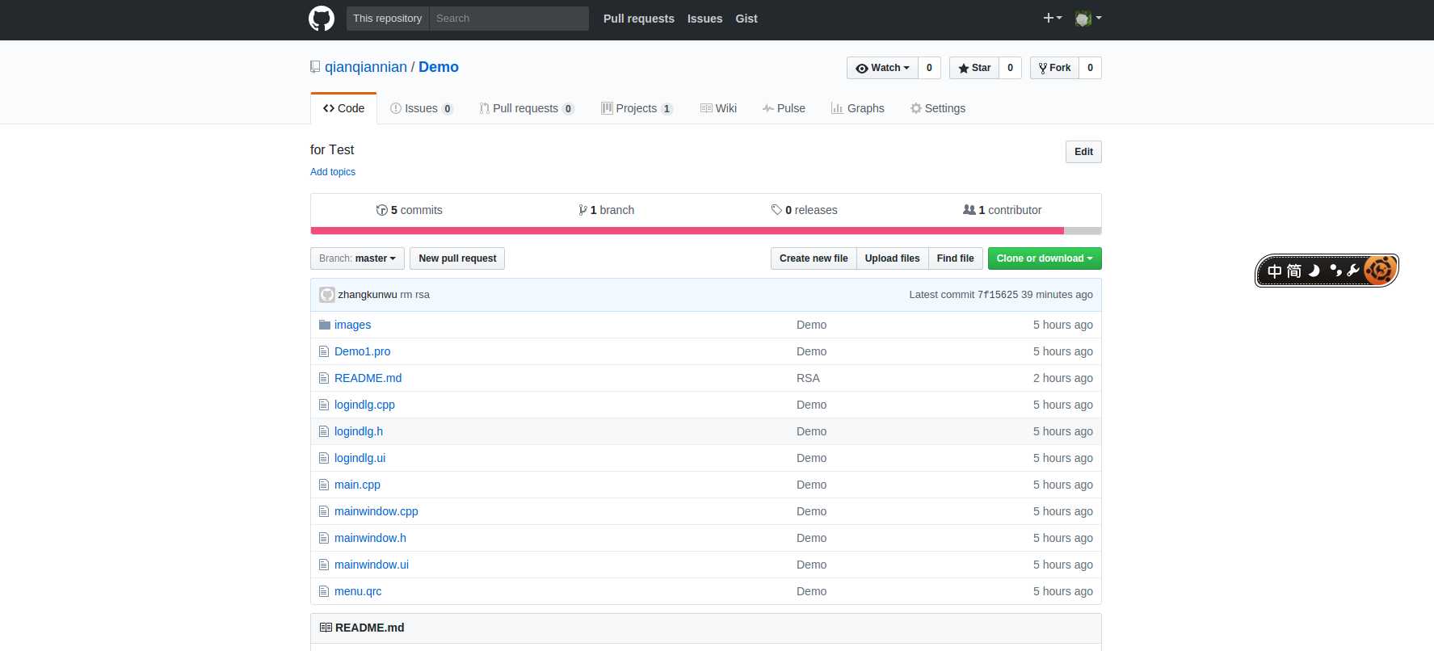Open the plus create-new menu in the header
The height and width of the screenshot is (651, 1434).
click(1052, 18)
